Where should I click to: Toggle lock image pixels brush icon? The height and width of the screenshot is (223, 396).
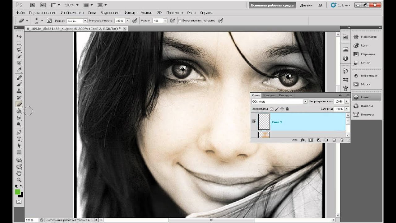(x=277, y=109)
